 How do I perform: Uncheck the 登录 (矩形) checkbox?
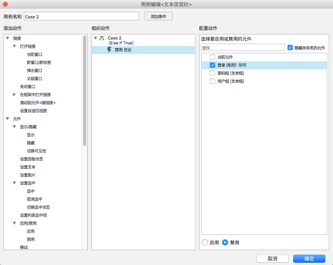click(212, 65)
